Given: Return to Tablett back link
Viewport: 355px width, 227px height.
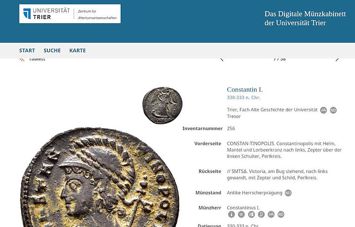Looking at the screenshot, I should click(x=32, y=60).
